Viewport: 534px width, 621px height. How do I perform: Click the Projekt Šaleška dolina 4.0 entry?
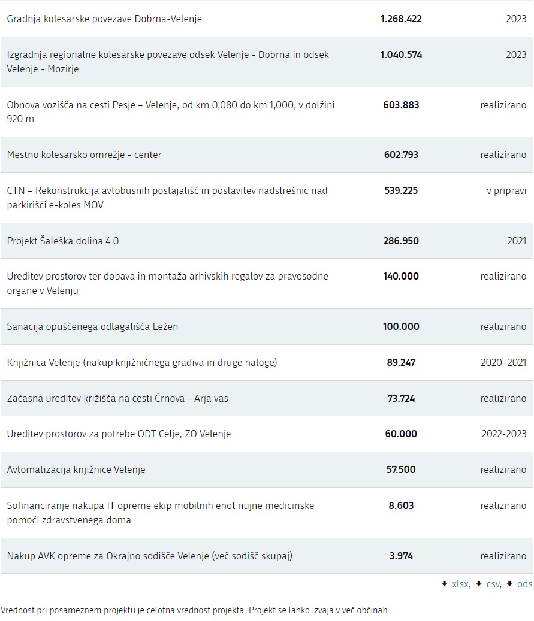63,241
